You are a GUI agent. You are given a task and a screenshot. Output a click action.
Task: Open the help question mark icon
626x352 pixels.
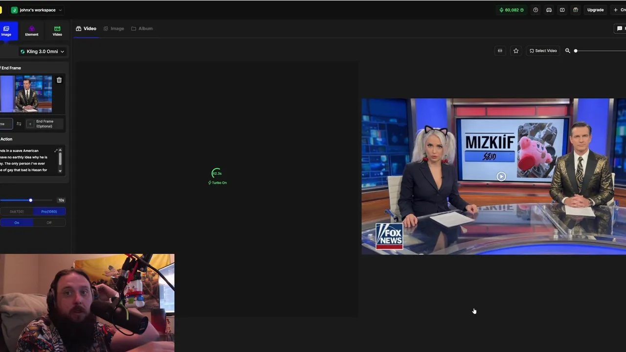pos(536,10)
